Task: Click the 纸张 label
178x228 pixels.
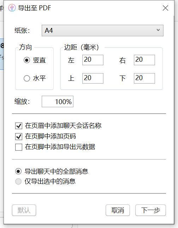Action: 22,31
